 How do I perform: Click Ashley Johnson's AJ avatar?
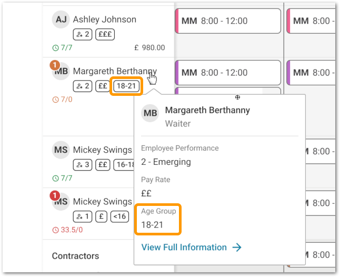coord(61,20)
